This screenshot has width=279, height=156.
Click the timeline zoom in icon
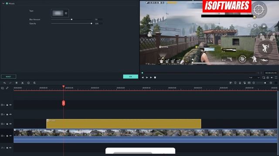271,83
